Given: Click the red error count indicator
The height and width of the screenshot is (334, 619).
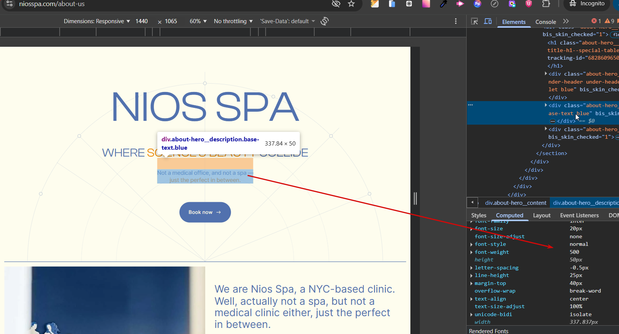Looking at the screenshot, I should click(596, 21).
